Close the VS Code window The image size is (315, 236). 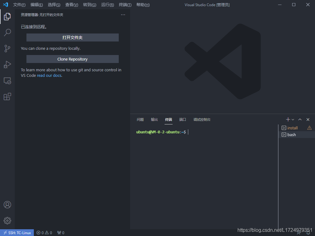point(308,5)
